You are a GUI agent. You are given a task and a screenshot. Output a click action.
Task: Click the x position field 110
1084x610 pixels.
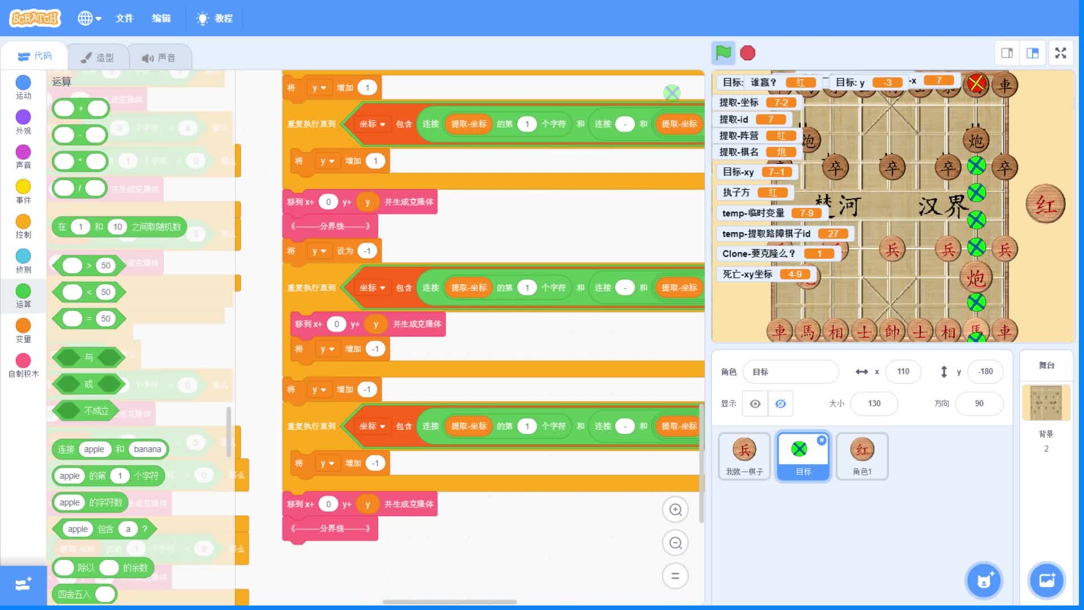(903, 372)
